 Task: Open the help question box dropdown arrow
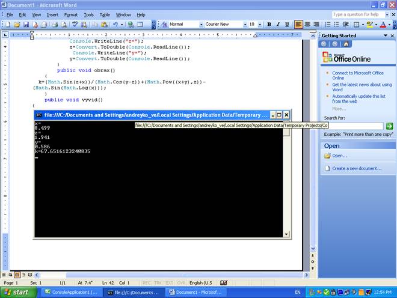tap(387, 14)
